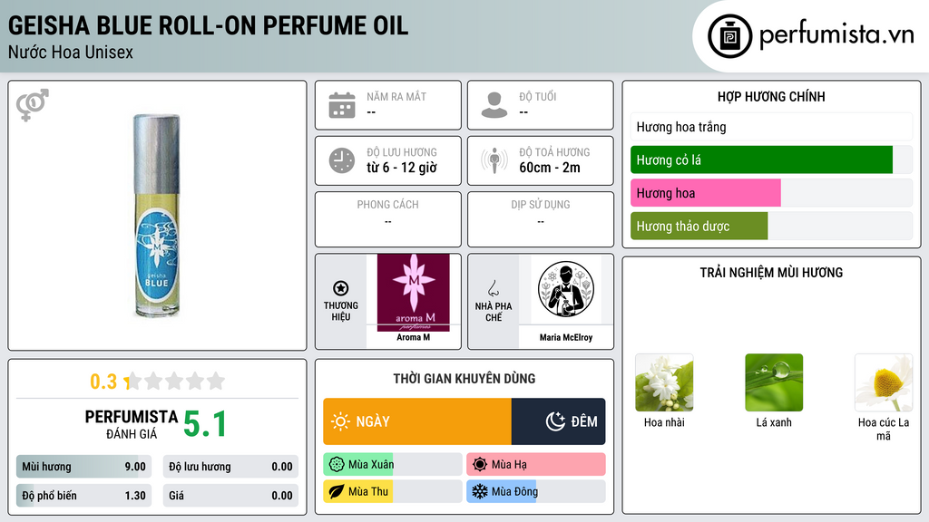Click the star badge icon above Thương hiệu

click(x=341, y=288)
